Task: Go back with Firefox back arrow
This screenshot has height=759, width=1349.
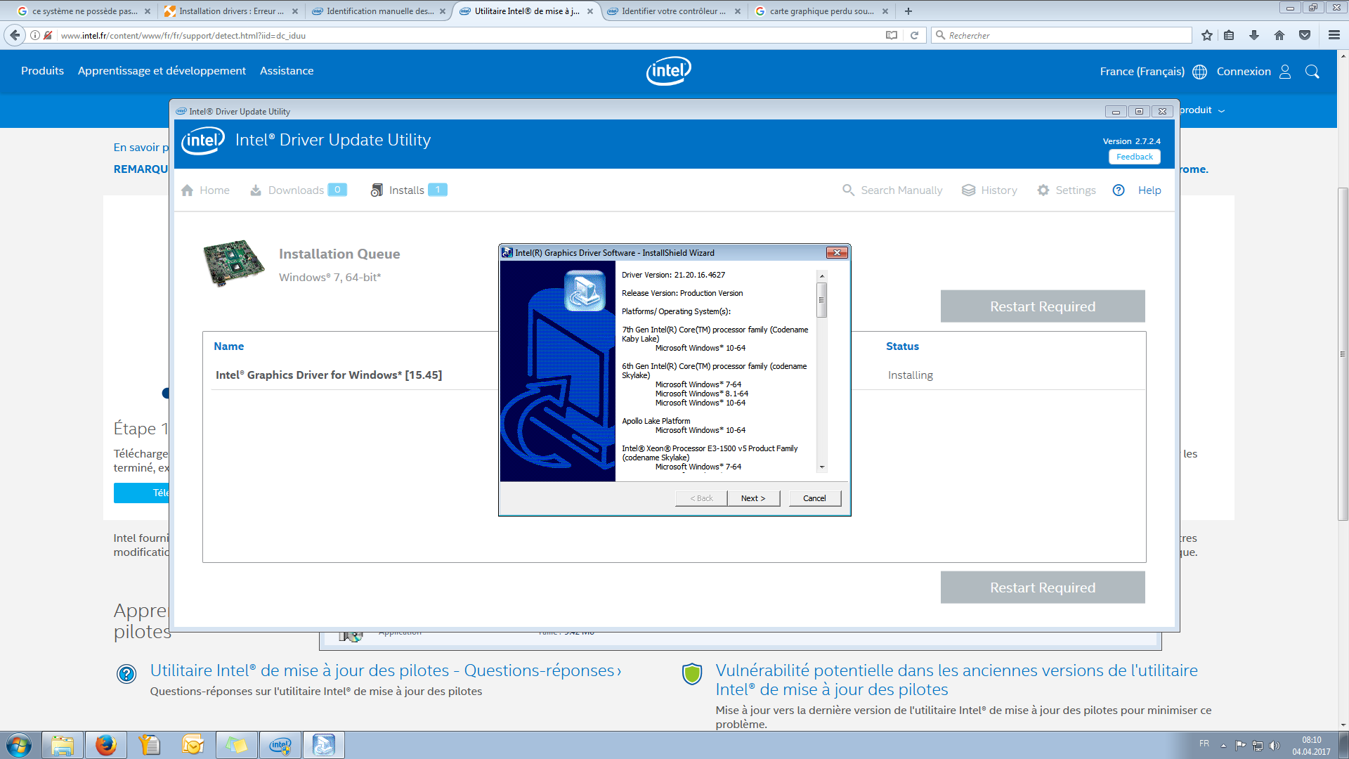Action: [15, 35]
